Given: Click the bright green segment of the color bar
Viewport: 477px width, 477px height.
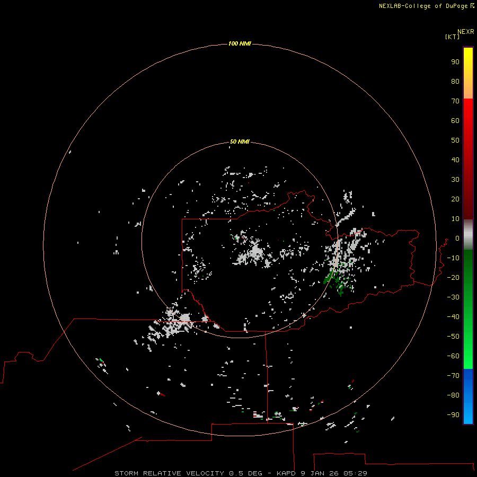Looking at the screenshot, I should coord(468,350).
